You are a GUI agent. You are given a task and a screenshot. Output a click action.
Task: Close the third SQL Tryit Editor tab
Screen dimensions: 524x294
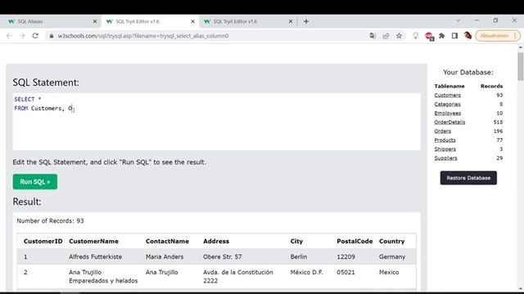[x=291, y=21]
